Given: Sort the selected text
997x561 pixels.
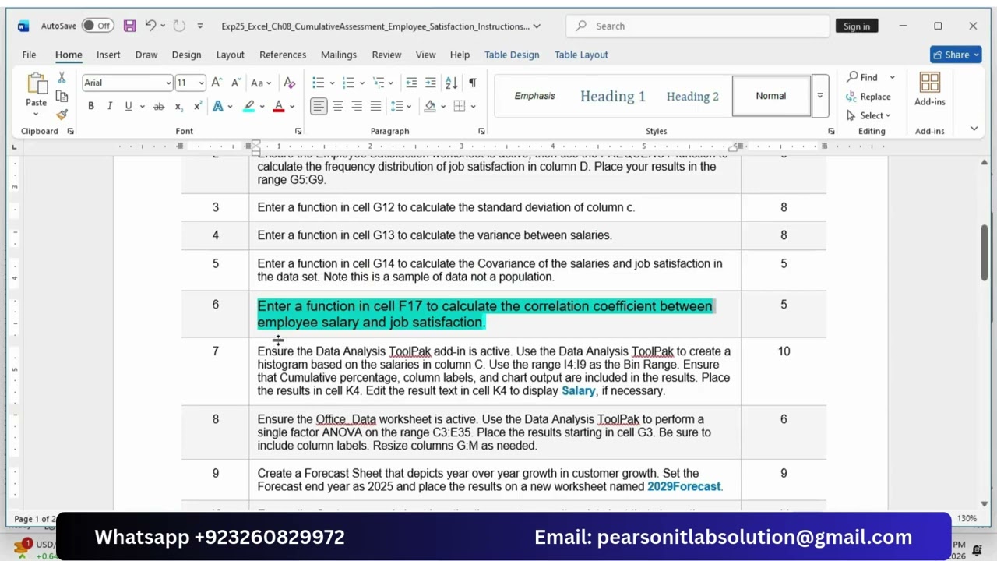Looking at the screenshot, I should coord(451,83).
